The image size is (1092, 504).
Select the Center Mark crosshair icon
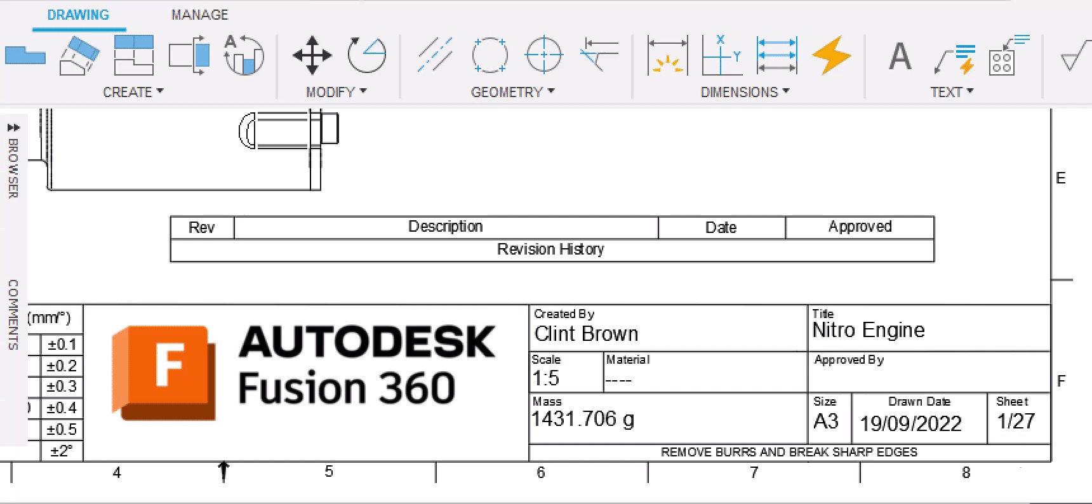544,55
